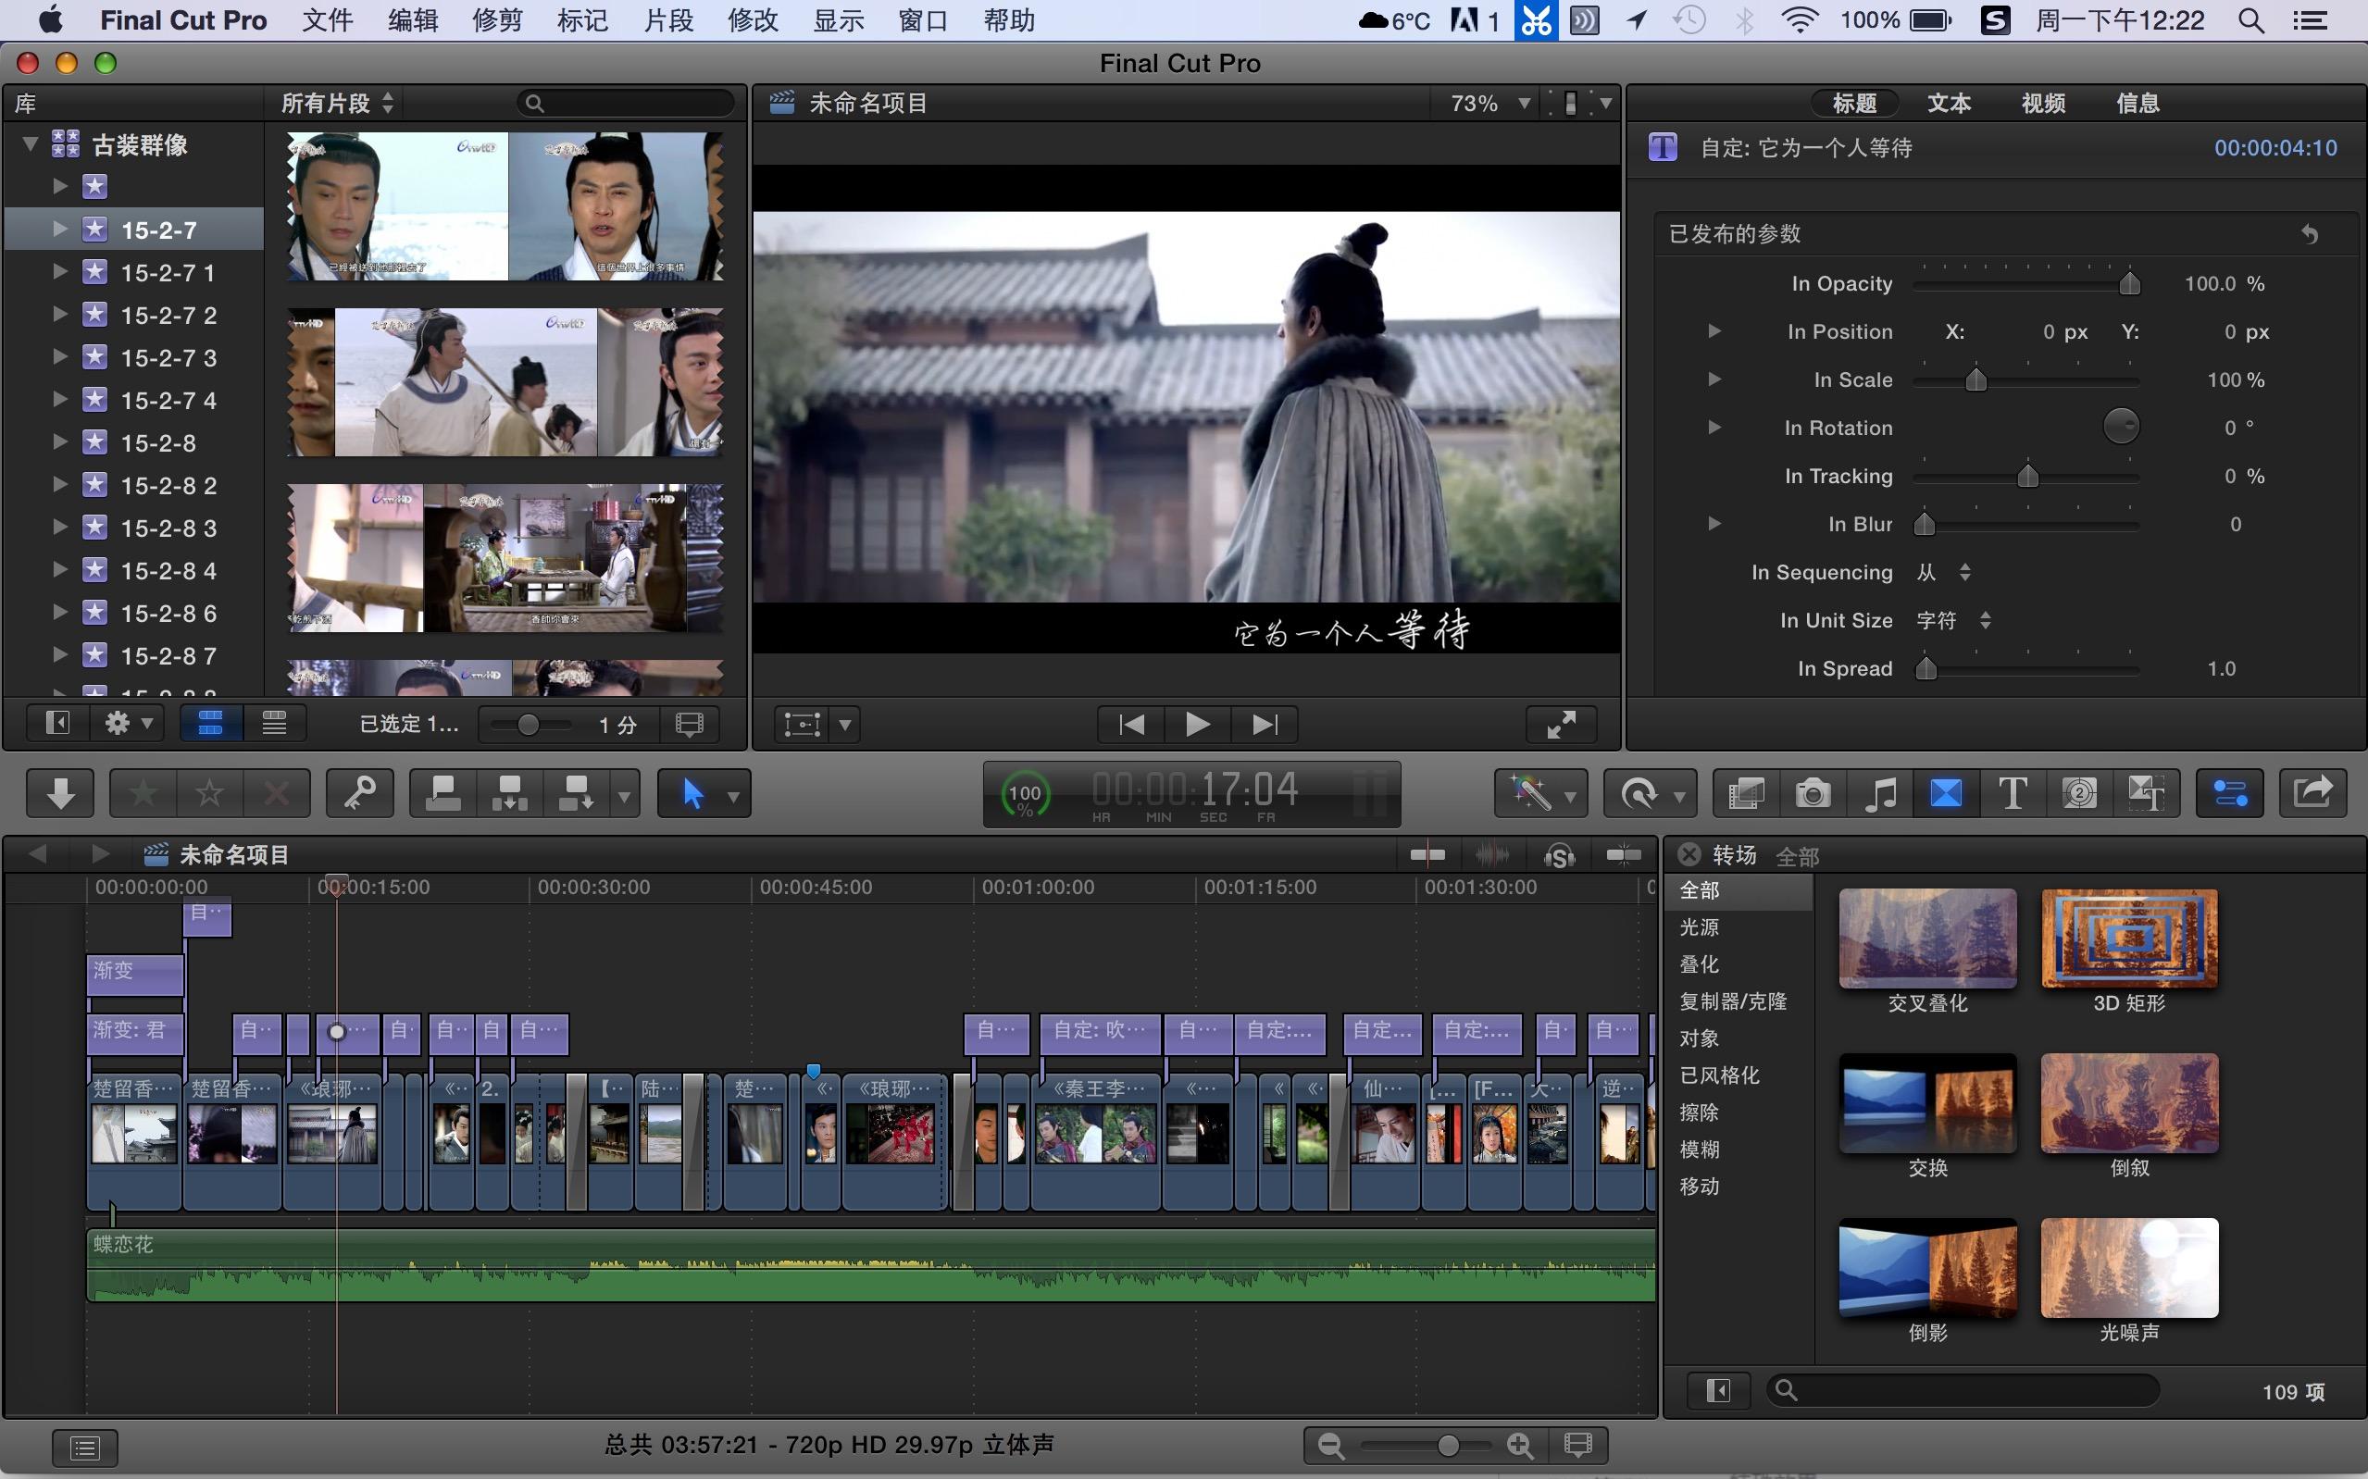
Task: Open the browser gear action menu
Action: pos(129,724)
